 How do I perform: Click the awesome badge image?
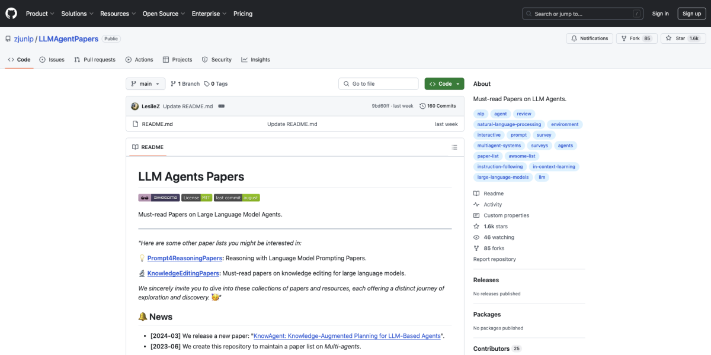pos(159,198)
